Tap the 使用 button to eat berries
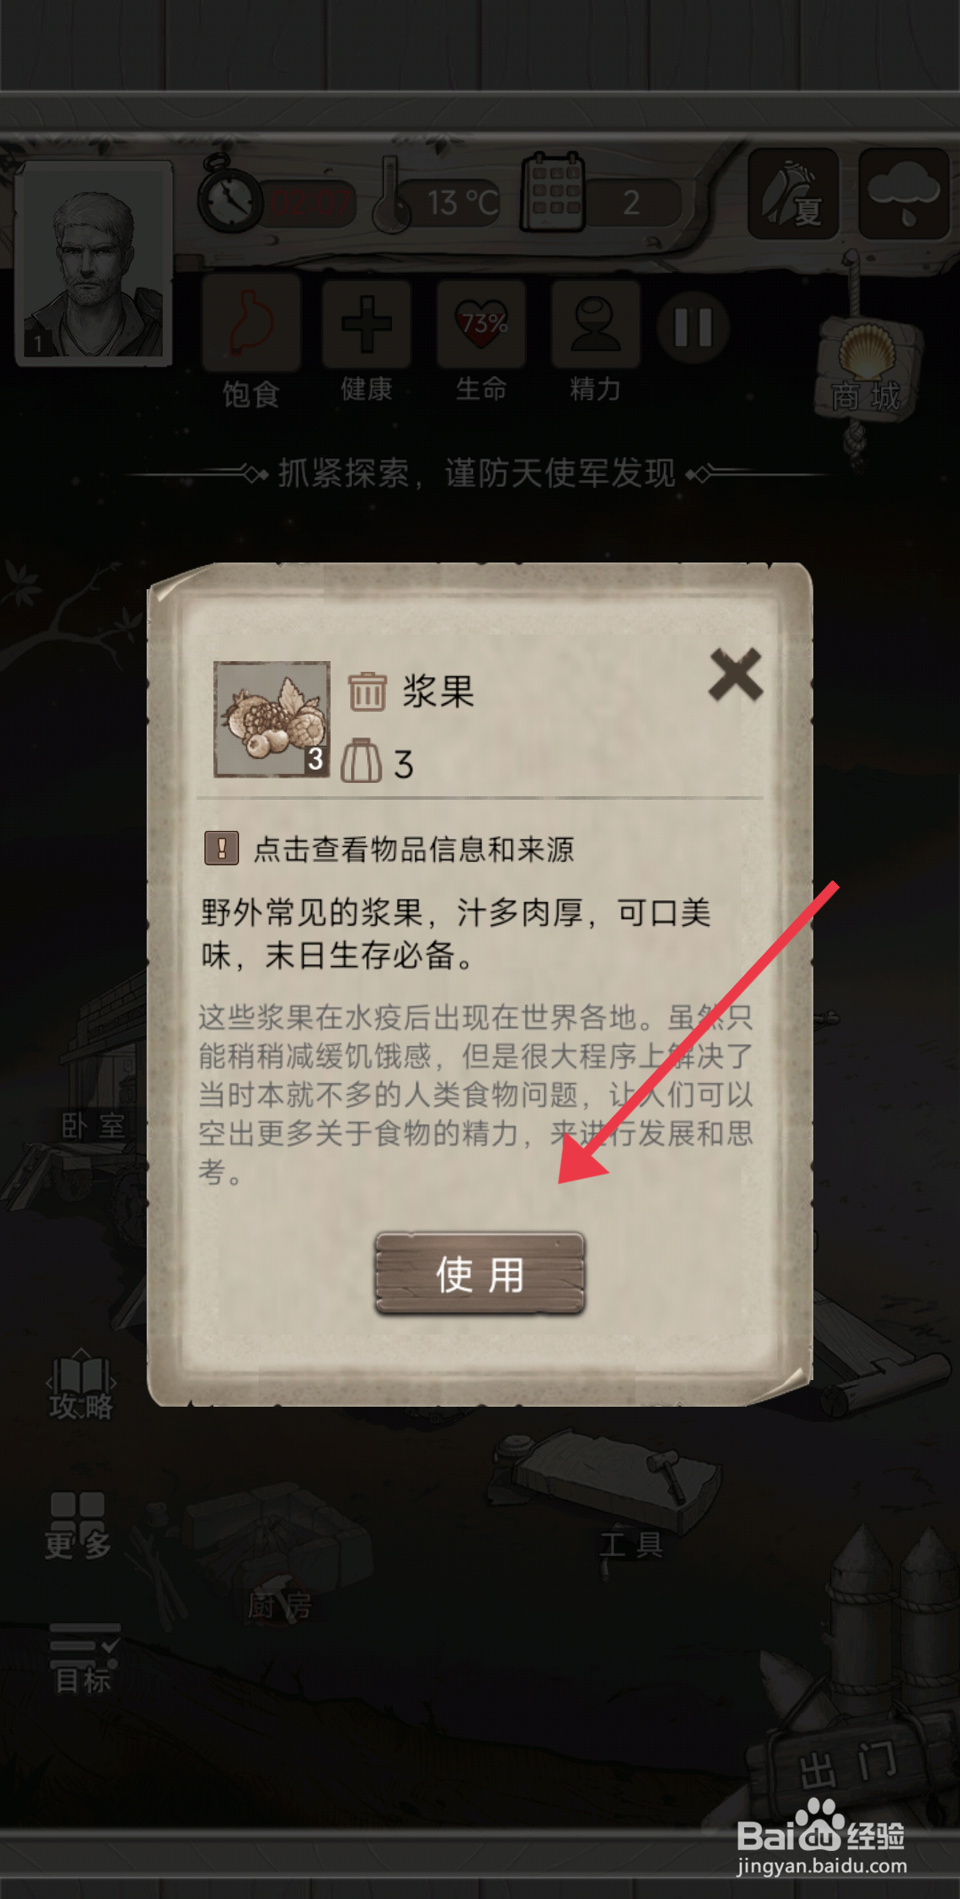The height and width of the screenshot is (1899, 960). click(479, 1273)
